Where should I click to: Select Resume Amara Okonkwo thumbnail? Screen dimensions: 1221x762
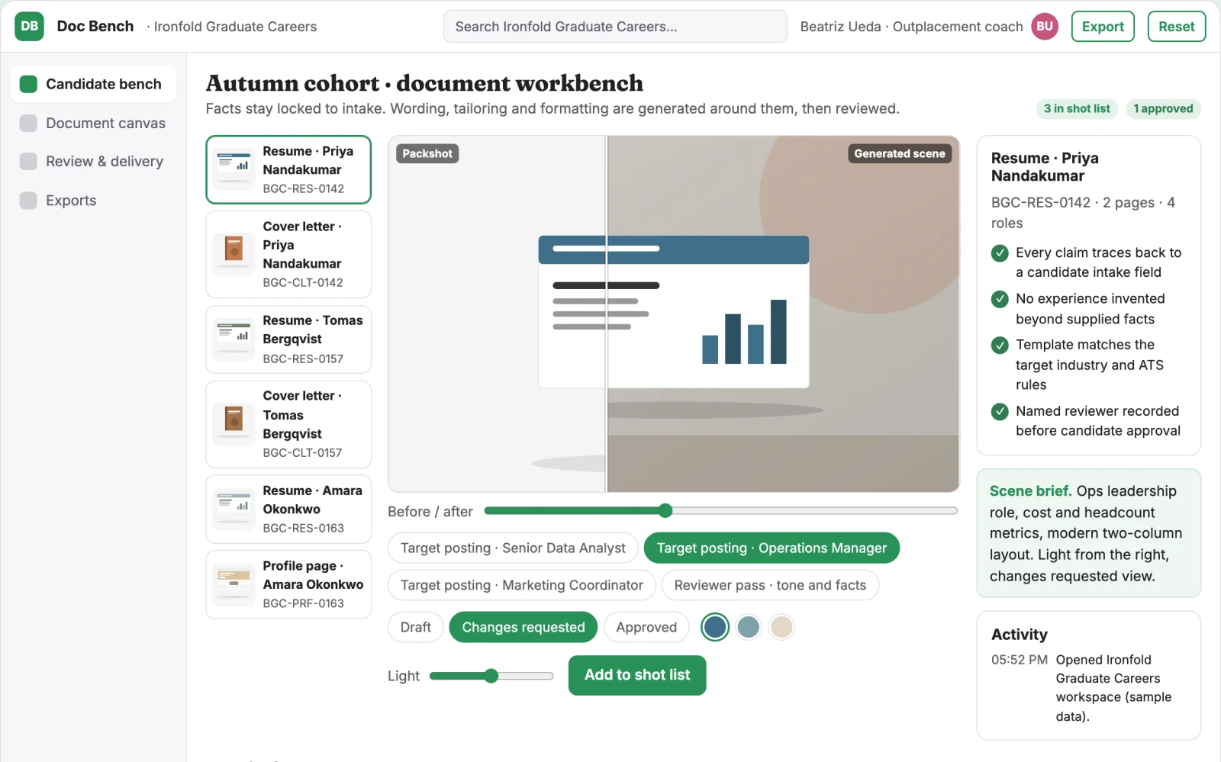click(234, 509)
